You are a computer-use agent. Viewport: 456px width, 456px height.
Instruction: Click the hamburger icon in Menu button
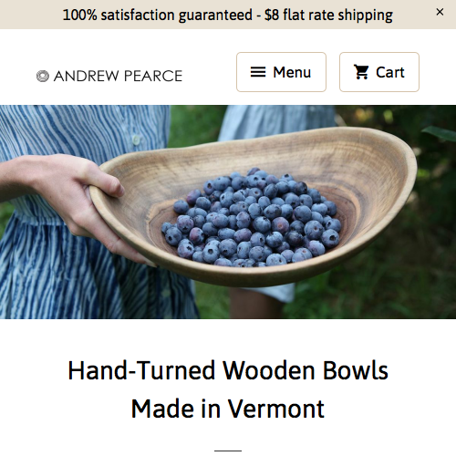(258, 72)
